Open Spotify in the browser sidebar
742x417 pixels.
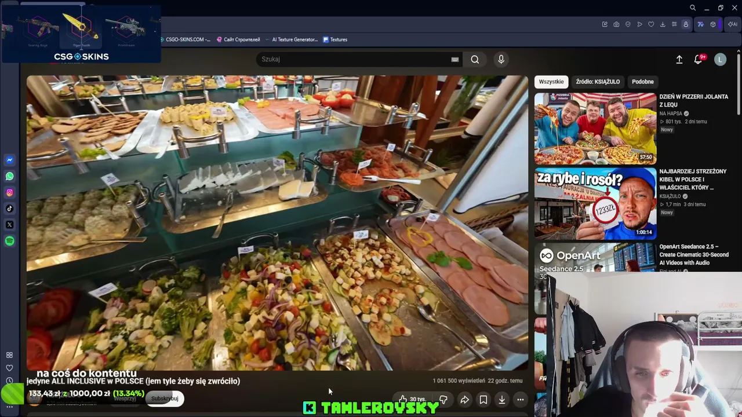click(x=10, y=241)
